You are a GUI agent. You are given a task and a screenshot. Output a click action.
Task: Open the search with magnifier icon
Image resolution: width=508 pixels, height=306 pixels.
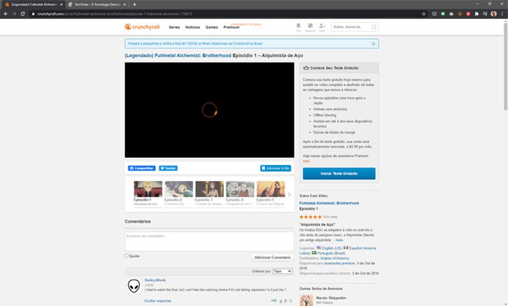(373, 27)
